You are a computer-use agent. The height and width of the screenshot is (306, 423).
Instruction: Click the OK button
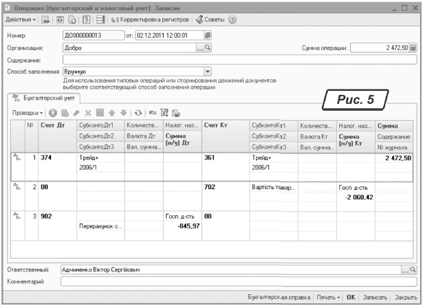pos(351,298)
